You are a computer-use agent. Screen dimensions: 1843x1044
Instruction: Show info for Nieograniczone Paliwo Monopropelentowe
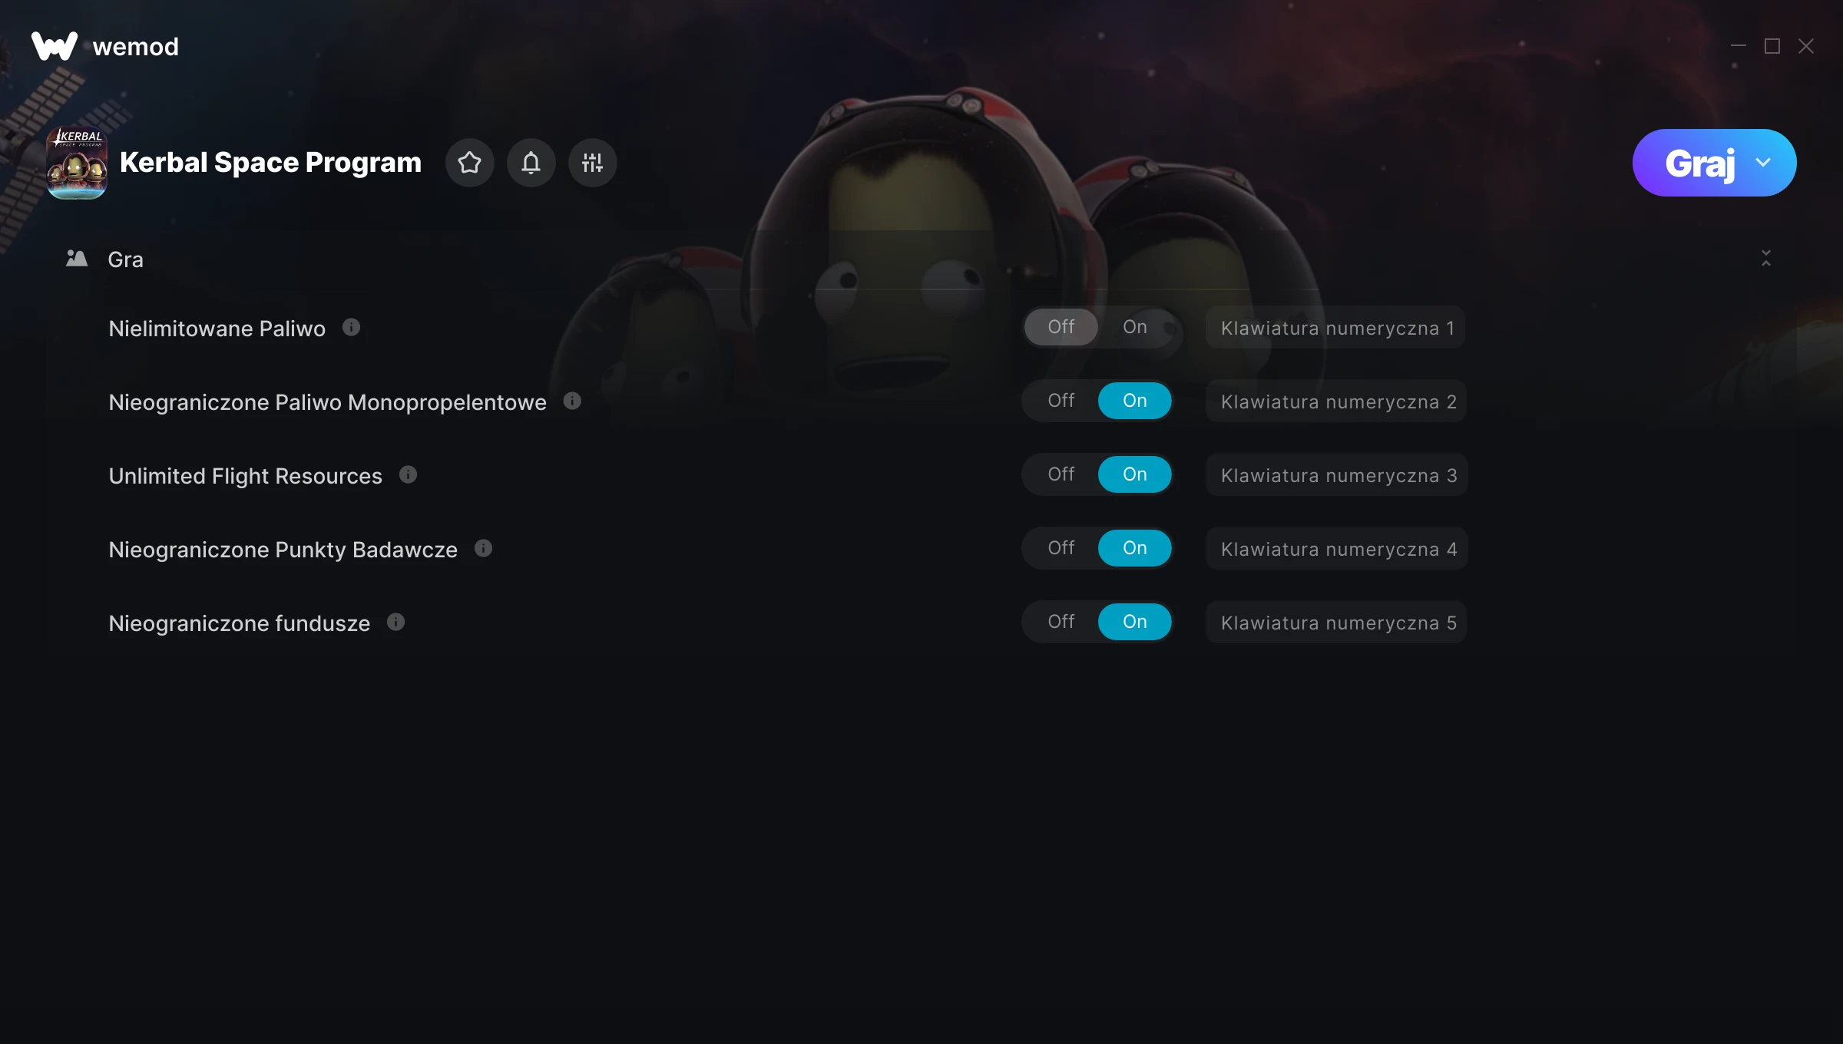[572, 401]
